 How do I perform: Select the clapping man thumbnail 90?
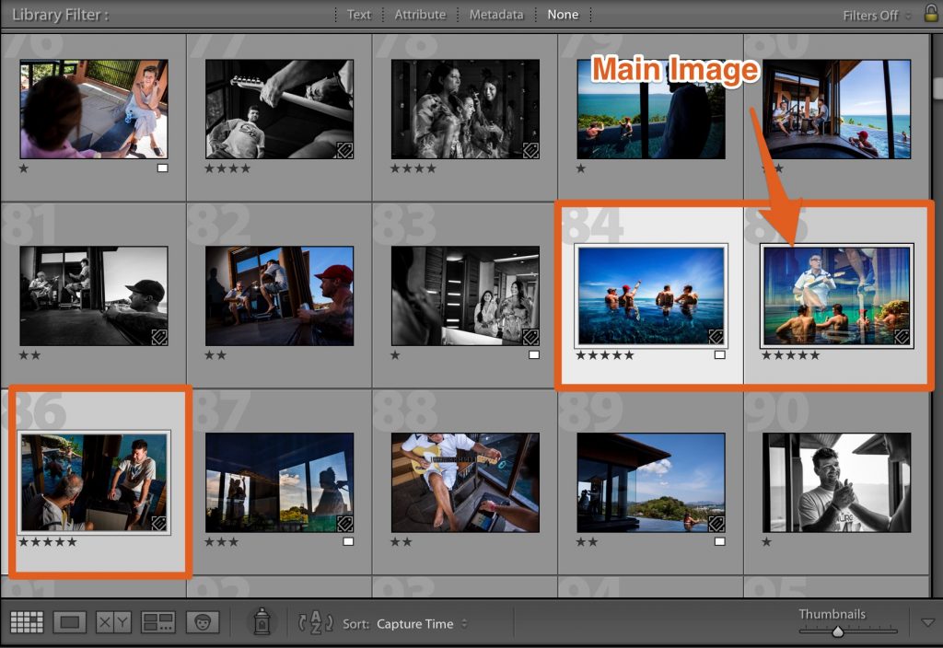pyautogui.click(x=836, y=482)
